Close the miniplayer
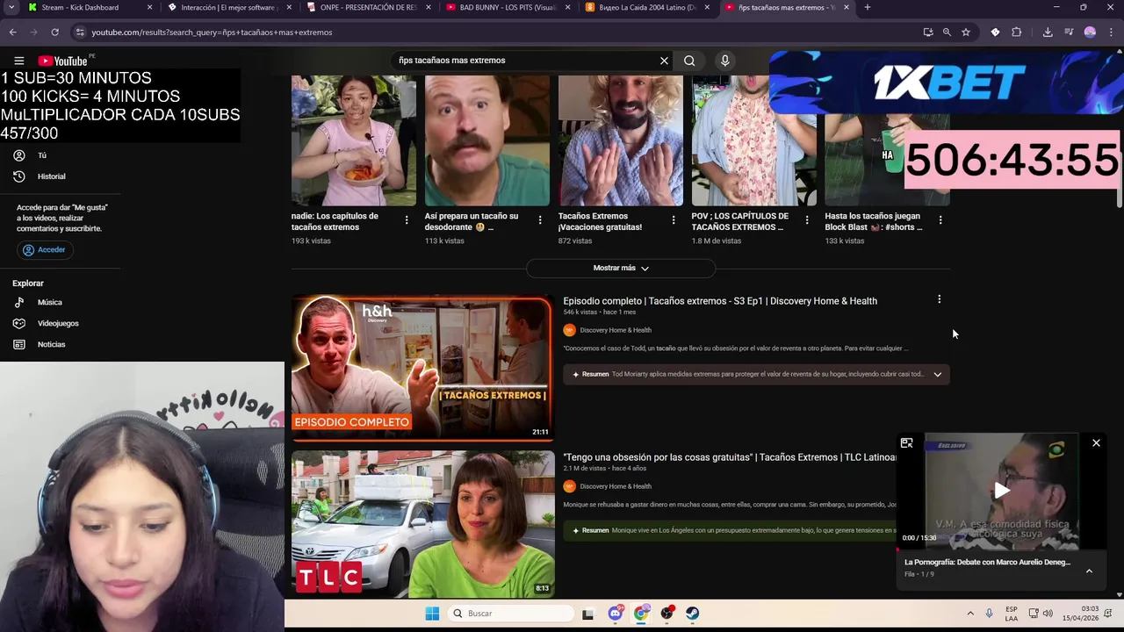The width and height of the screenshot is (1124, 632). [x=1096, y=443]
